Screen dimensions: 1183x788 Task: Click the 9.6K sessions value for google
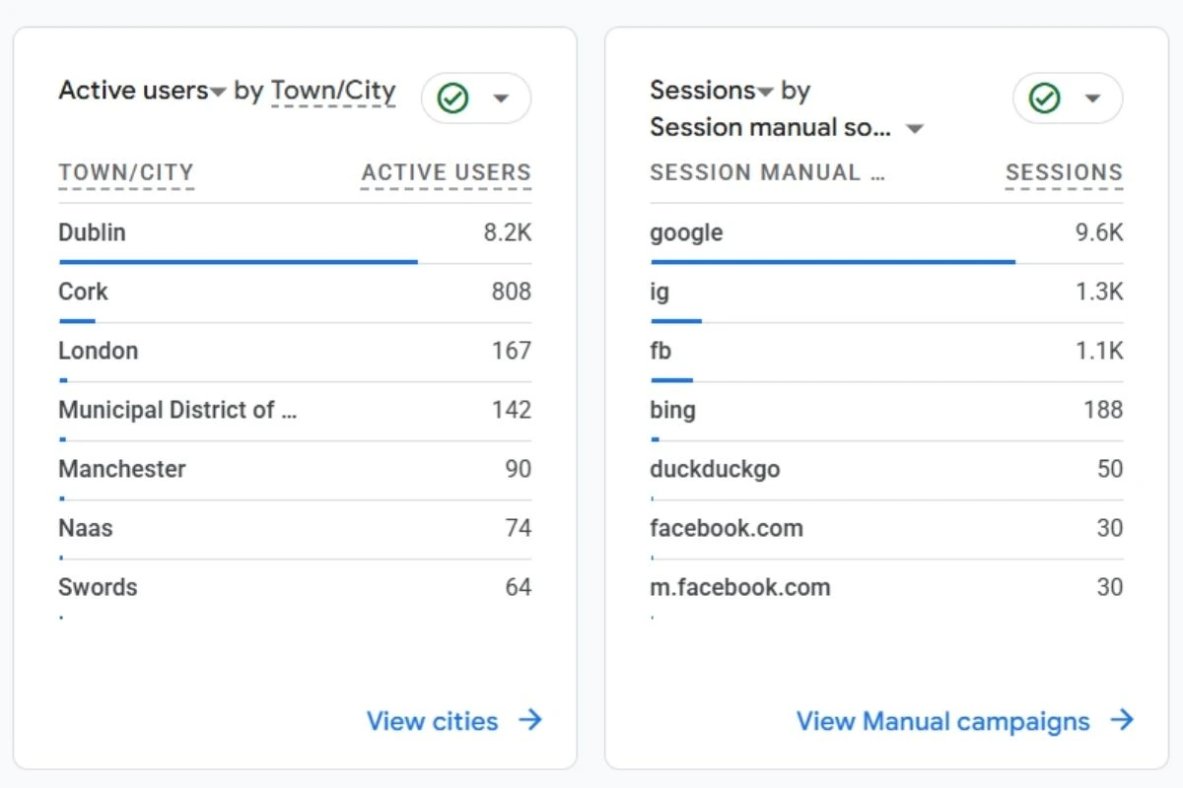tap(1099, 232)
